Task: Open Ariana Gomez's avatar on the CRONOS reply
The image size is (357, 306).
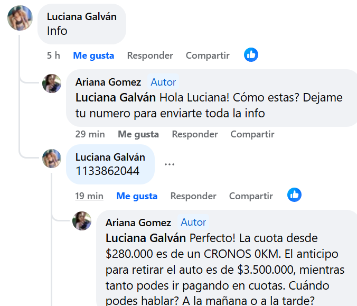Action: pos(82,221)
